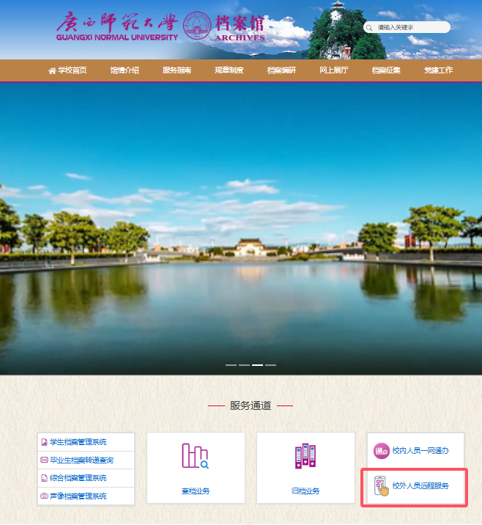Switch to the first carousel slide indicator

231,364
